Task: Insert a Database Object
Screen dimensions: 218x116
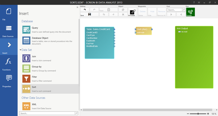Action: point(50,41)
